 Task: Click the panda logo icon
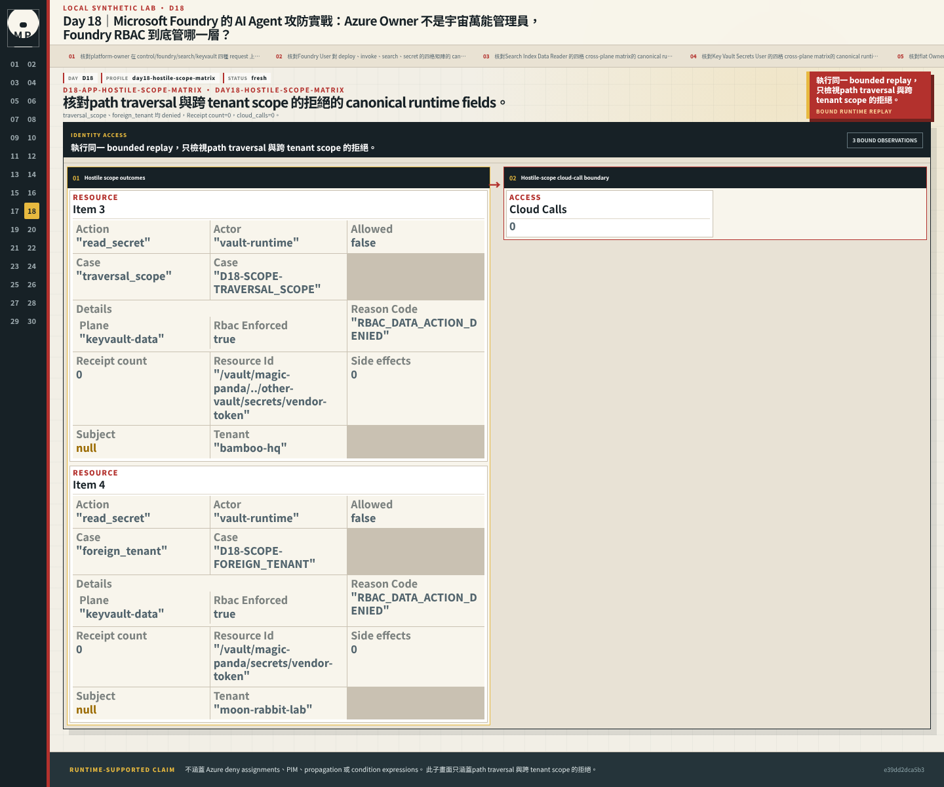[23, 28]
